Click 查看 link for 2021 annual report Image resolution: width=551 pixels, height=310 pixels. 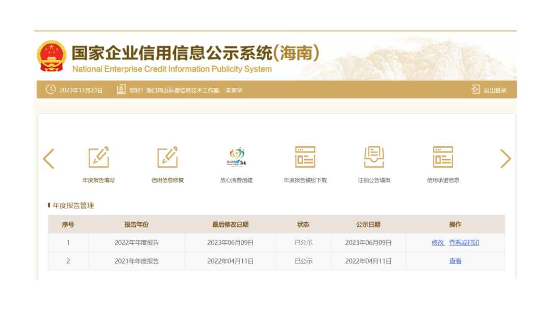pos(455,261)
